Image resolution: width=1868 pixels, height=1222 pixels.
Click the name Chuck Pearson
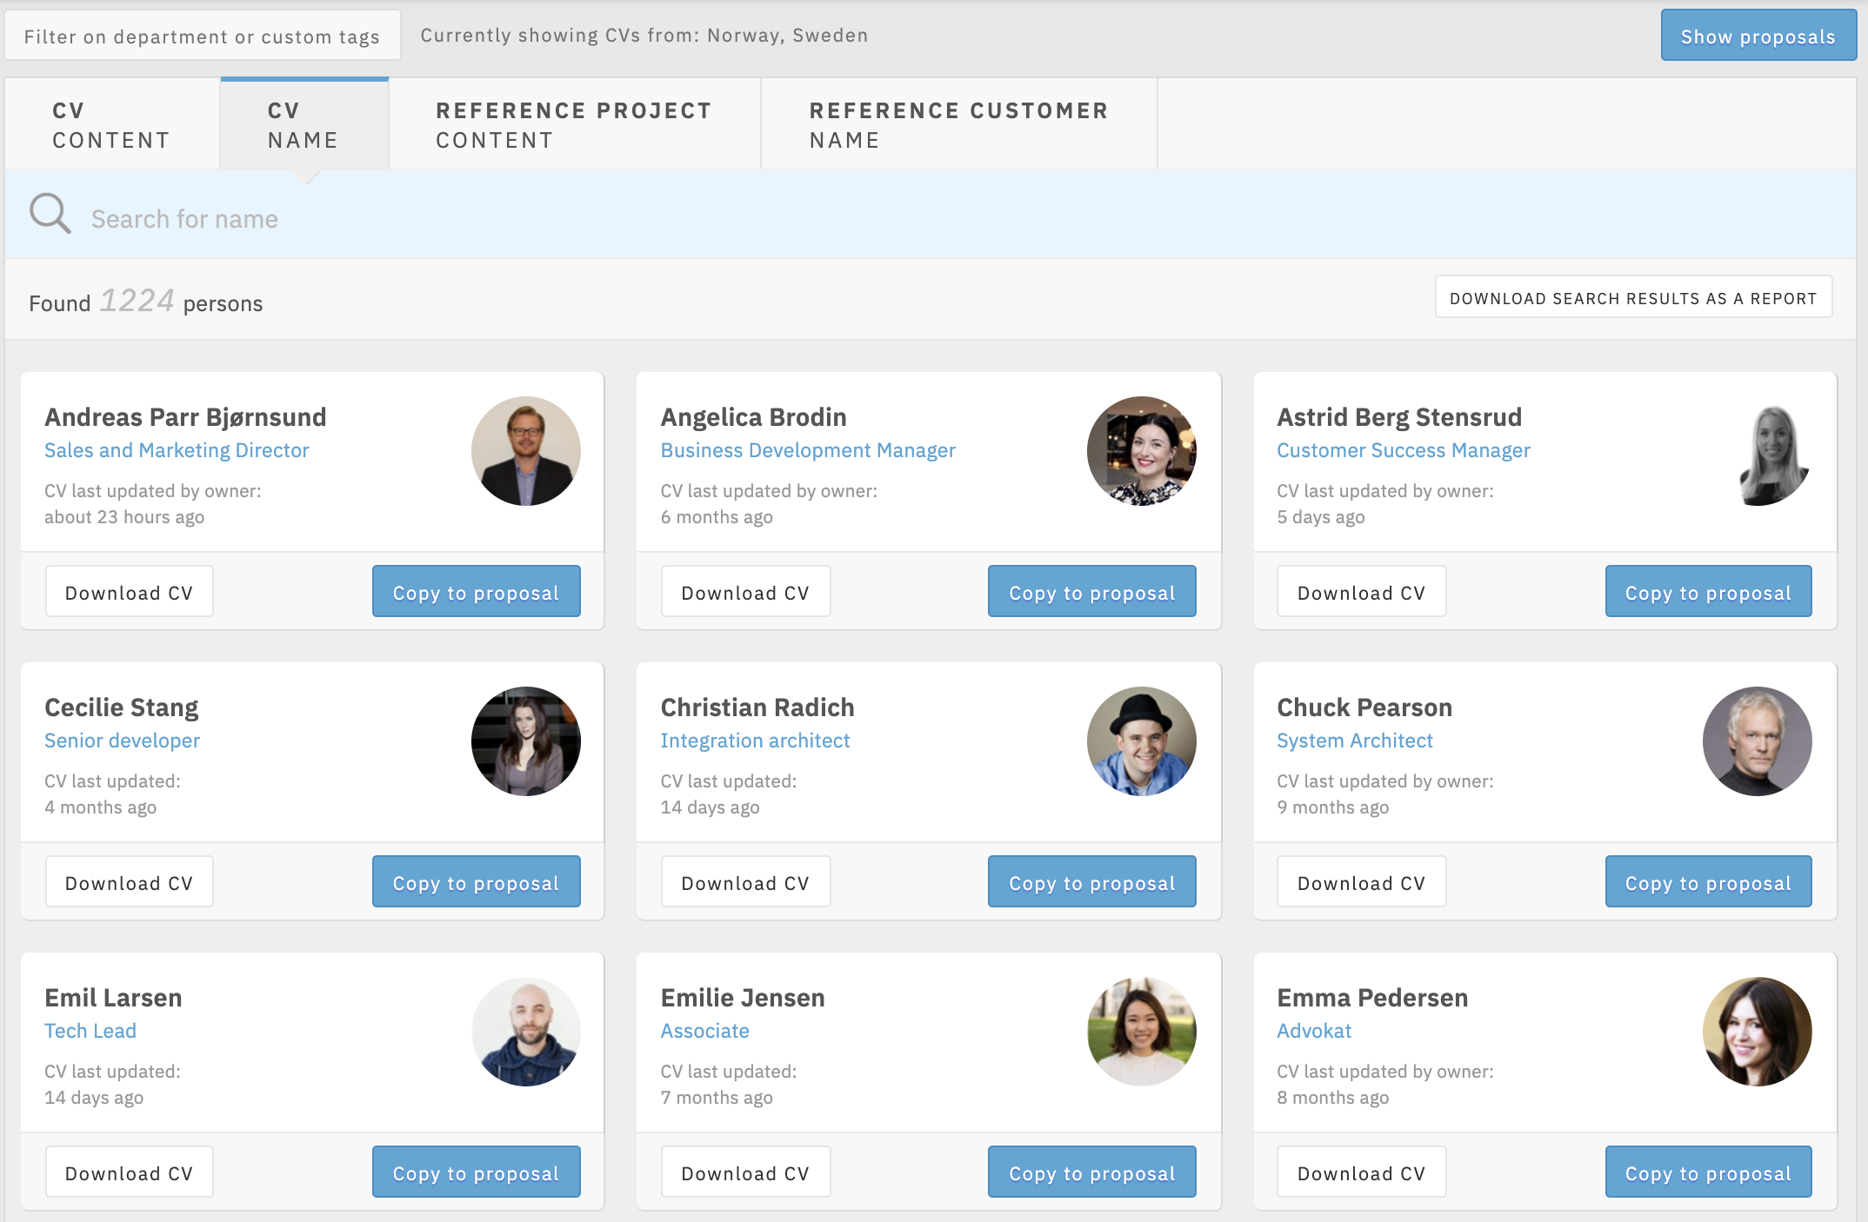(x=1364, y=707)
